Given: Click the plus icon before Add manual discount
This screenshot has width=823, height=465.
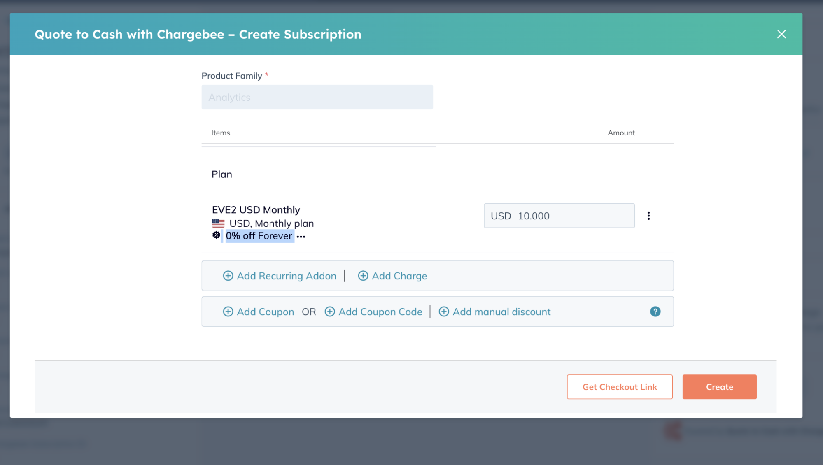Looking at the screenshot, I should 444,312.
